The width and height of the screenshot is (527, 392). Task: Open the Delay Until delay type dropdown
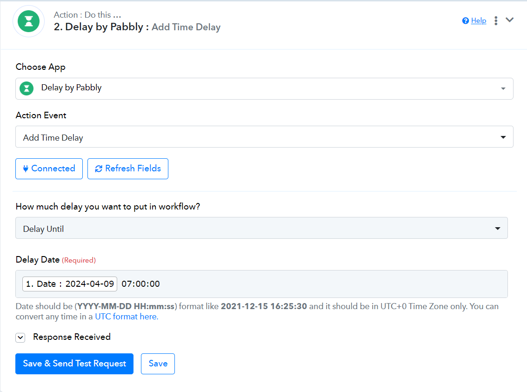pos(261,228)
